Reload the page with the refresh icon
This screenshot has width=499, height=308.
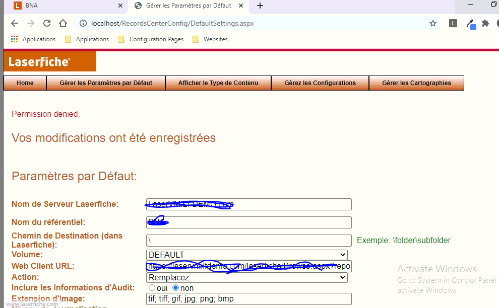pyautogui.click(x=47, y=23)
